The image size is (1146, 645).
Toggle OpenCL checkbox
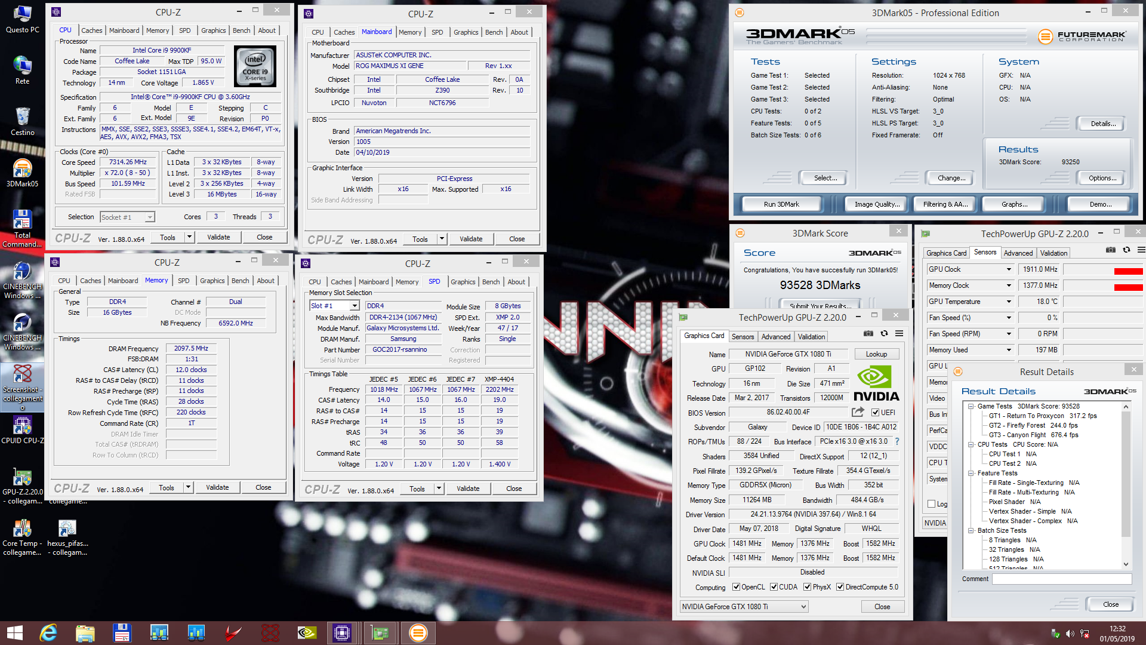click(x=737, y=587)
